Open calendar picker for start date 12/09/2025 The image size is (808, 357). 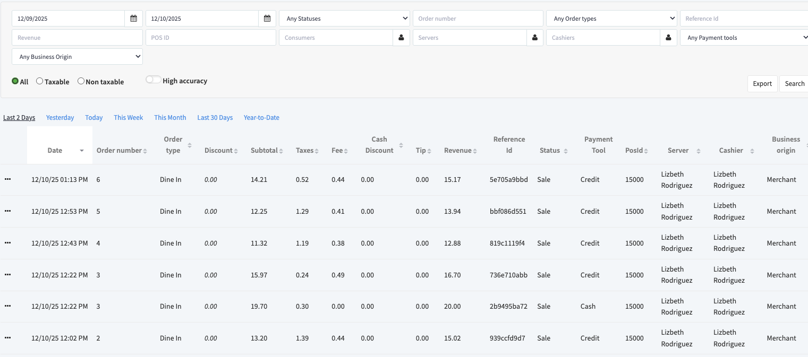133,19
